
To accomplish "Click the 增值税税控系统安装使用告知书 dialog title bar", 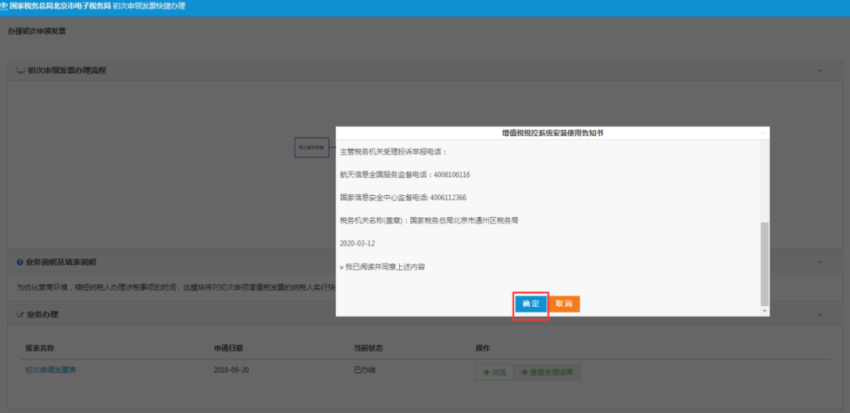I will point(552,134).
